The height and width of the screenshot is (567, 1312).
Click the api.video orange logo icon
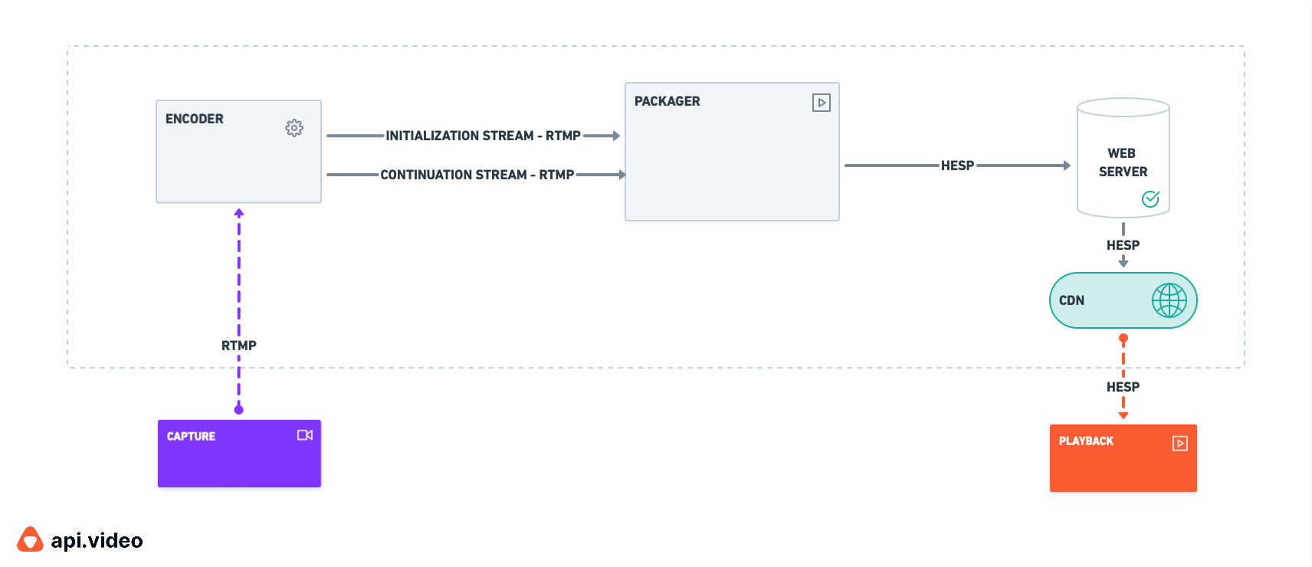pyautogui.click(x=30, y=539)
